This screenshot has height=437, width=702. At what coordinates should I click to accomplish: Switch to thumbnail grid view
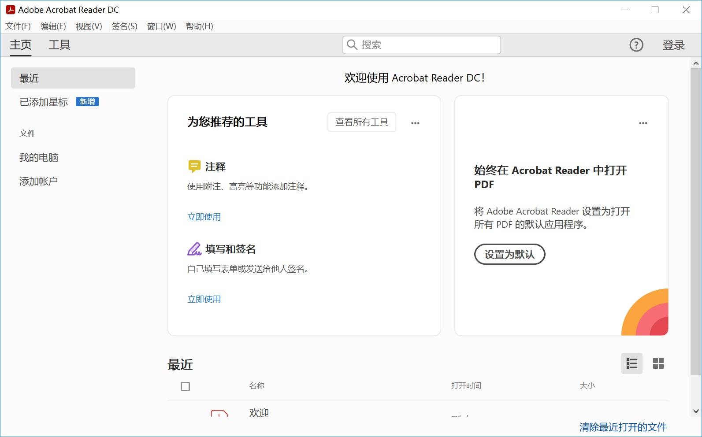pyautogui.click(x=658, y=363)
